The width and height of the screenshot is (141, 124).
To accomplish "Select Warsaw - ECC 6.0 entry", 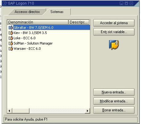I will [x=27, y=49].
